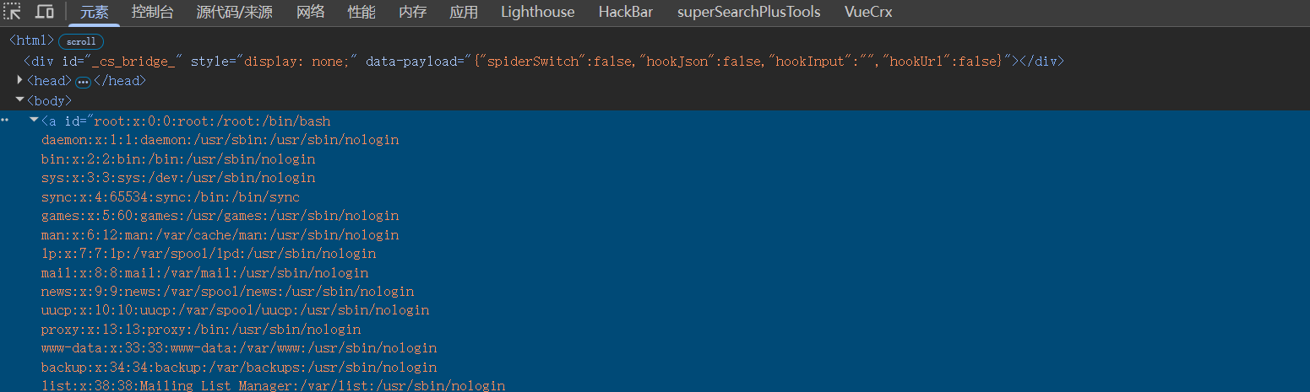Switch to the 应用 tab
This screenshot has height=392, width=1310.
464,12
